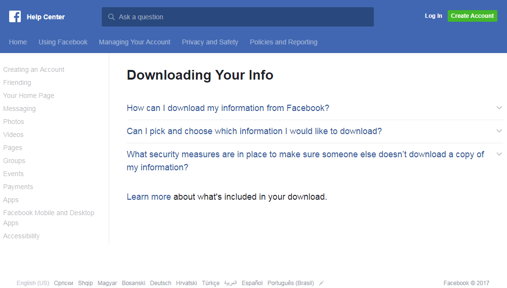Select Creating an Account in sidebar
This screenshot has width=507, height=288.
34,69
